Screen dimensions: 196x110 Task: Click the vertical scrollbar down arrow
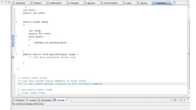click(x=189, y=93)
